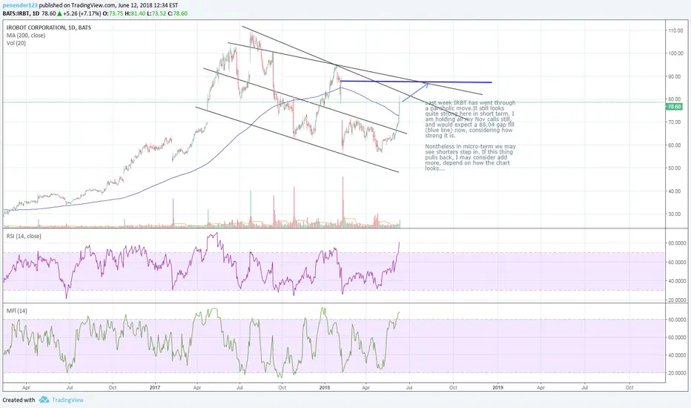691x408 pixels.
Task: Select the IROBOT CORPORATION, 1D, BATS title
Action: point(49,27)
